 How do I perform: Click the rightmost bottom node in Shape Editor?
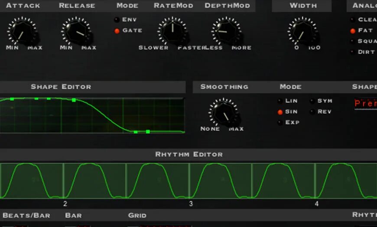148,132
